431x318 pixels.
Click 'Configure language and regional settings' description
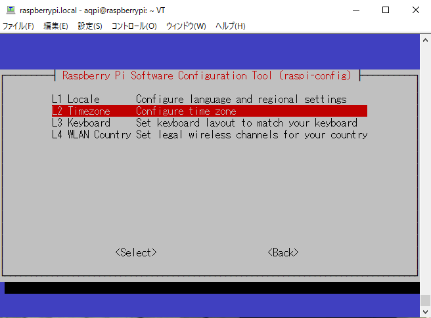coord(241,99)
